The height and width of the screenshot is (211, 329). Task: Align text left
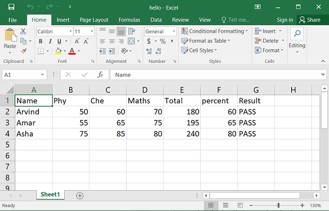[103, 41]
